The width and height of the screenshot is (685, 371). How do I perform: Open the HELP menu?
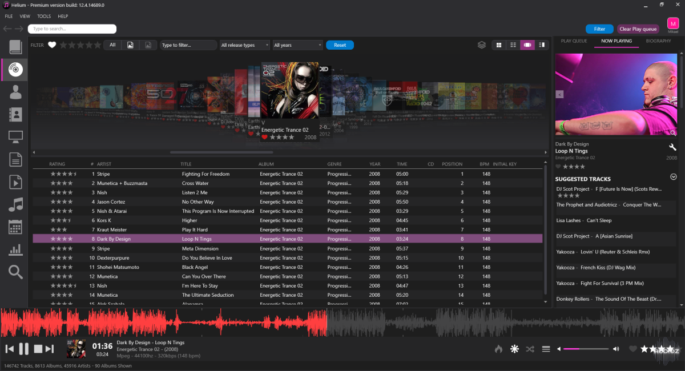[63, 16]
